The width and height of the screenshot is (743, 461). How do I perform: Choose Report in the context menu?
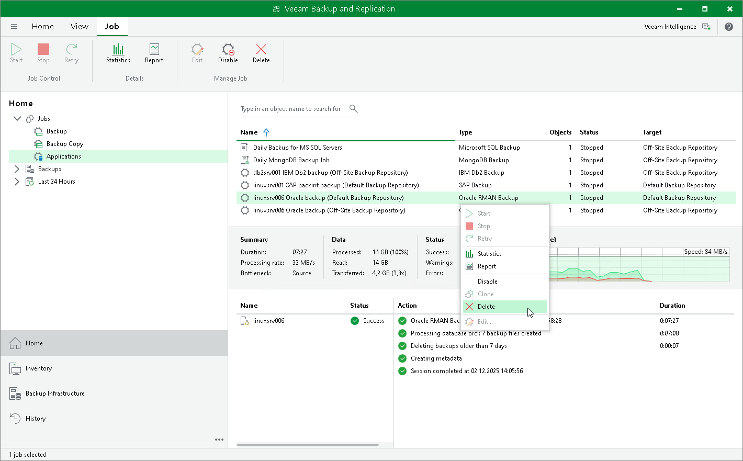[x=505, y=266]
